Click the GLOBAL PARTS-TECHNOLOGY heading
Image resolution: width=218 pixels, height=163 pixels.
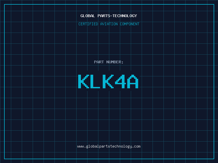(109, 16)
